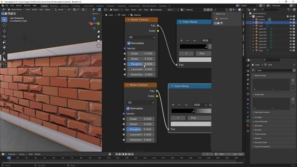This screenshot has width=297, height=167.
Task: Select the Scale tool in viewport
Action: coord(4,42)
